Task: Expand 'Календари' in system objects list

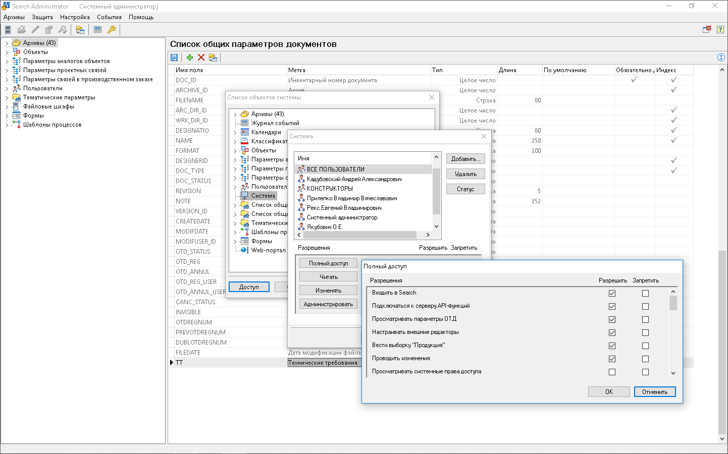Action: pyautogui.click(x=235, y=133)
